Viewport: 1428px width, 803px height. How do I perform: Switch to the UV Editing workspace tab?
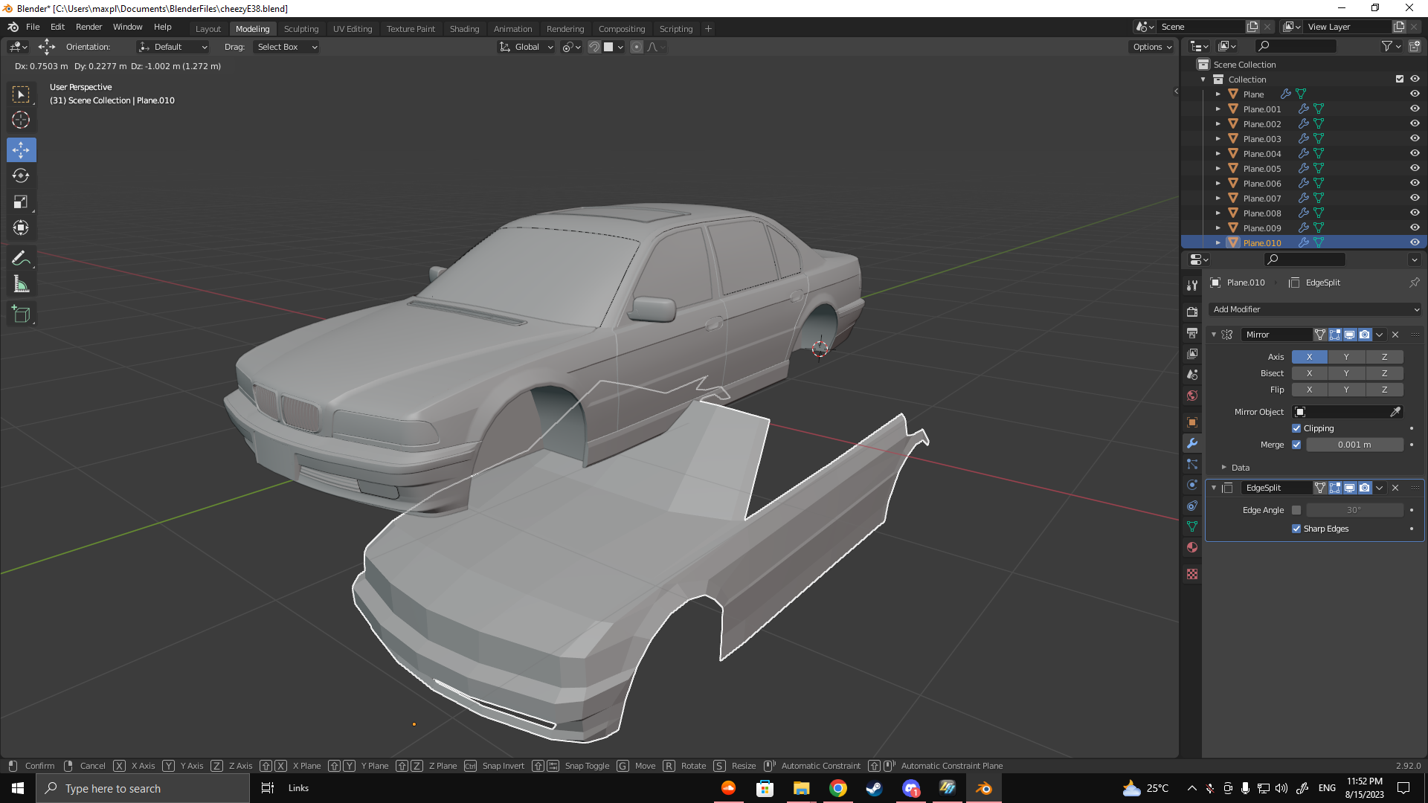click(352, 29)
